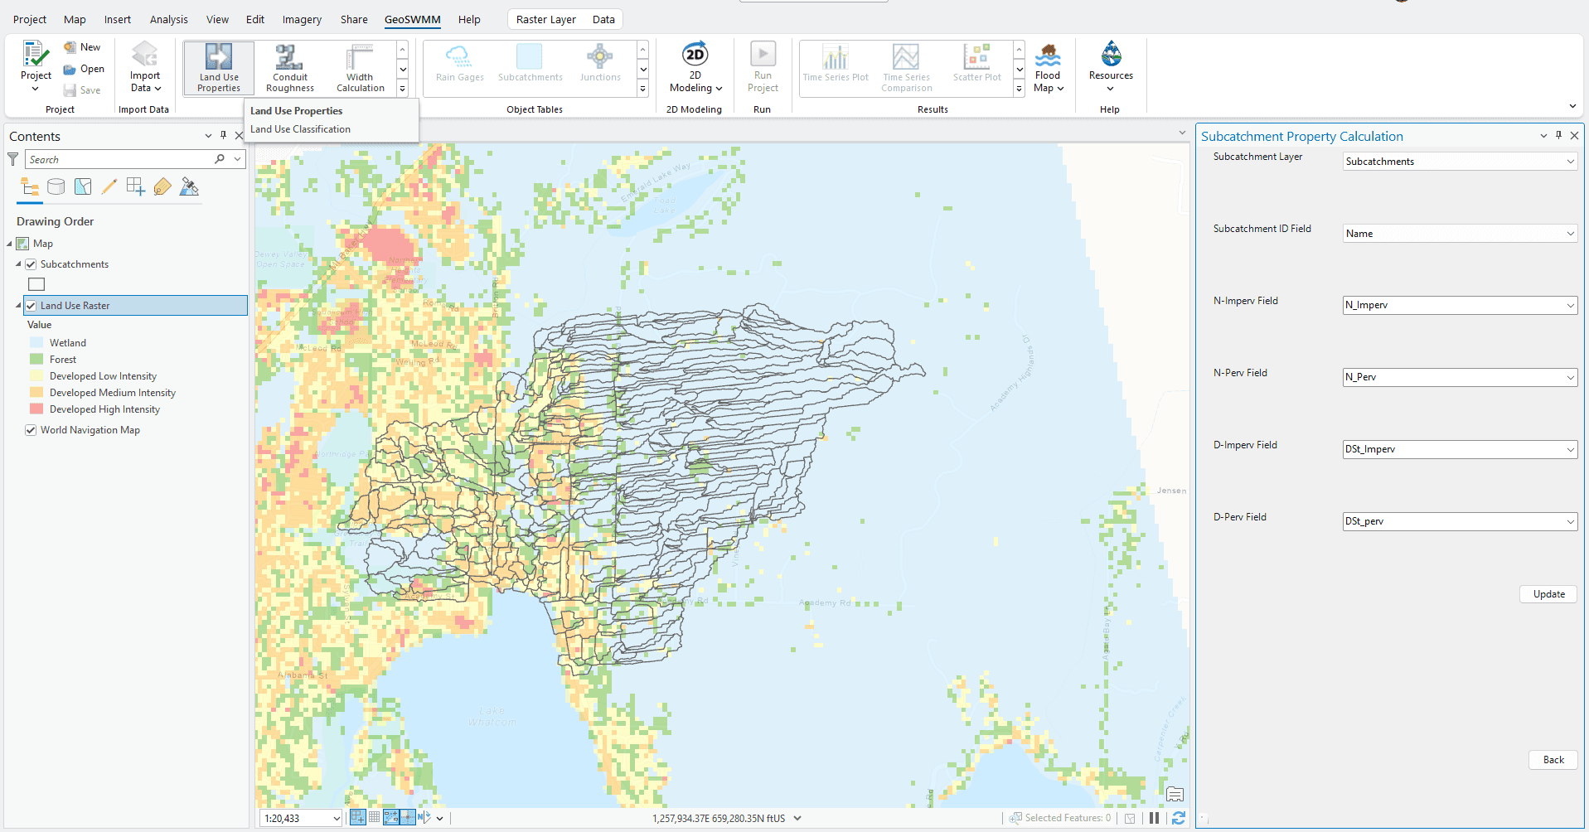Image resolution: width=1589 pixels, height=832 pixels.
Task: Open the Imagery ribbon tab
Action: (302, 19)
